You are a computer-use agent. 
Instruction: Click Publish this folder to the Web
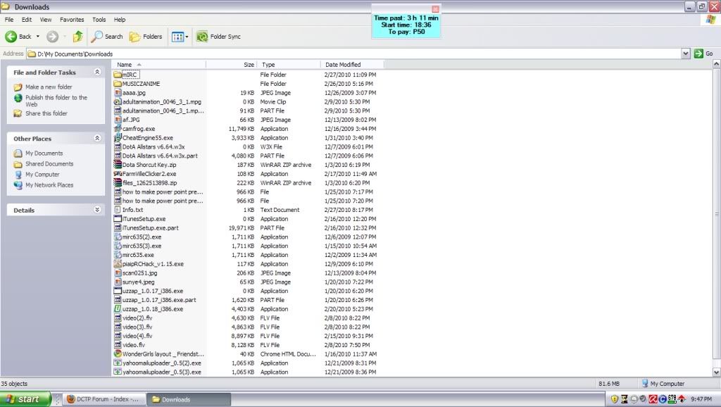coord(56,101)
